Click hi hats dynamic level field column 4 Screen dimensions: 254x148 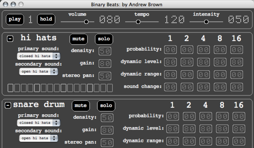tap(204, 62)
